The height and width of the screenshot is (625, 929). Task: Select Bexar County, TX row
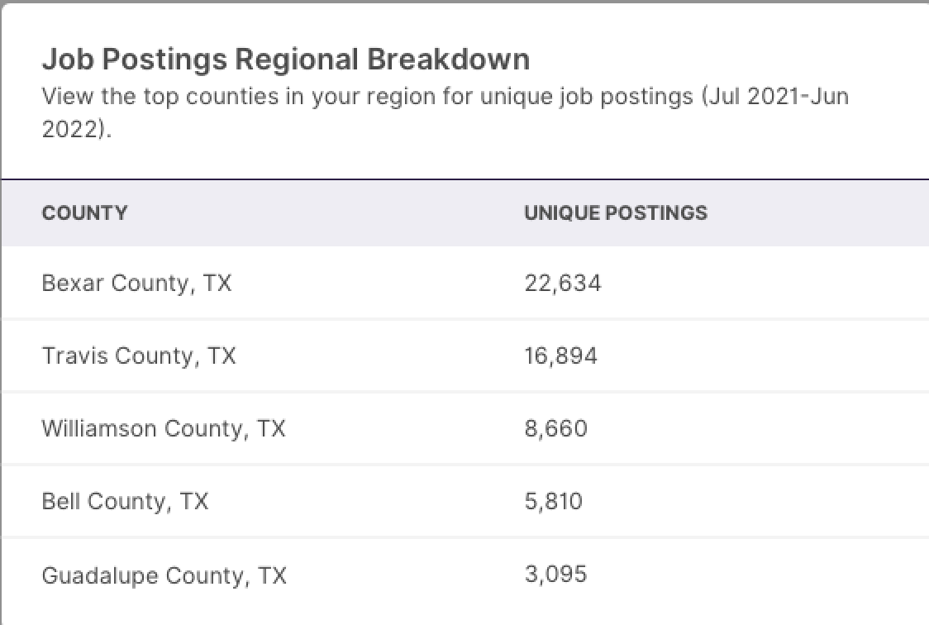(465, 284)
